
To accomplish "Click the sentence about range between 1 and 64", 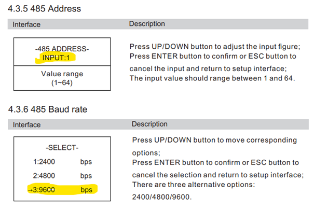I will (212, 78).
